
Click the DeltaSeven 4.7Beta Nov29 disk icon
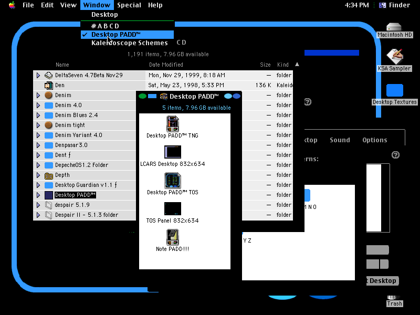pyautogui.click(x=48, y=75)
